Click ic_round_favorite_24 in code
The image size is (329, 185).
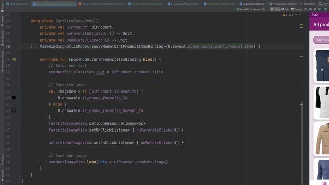(105, 98)
